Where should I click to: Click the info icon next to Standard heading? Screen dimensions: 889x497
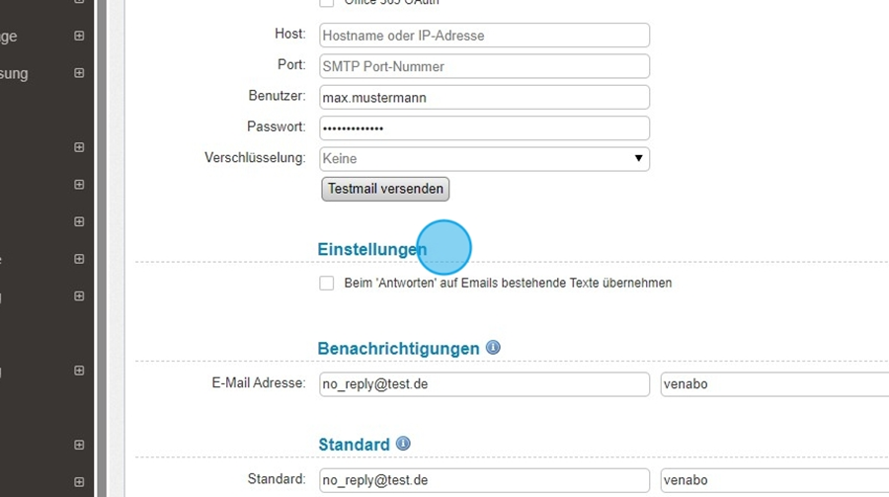403,444
